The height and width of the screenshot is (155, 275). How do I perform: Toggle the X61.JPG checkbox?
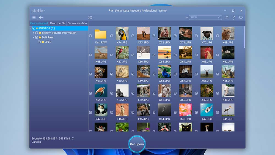(x=90, y=74)
